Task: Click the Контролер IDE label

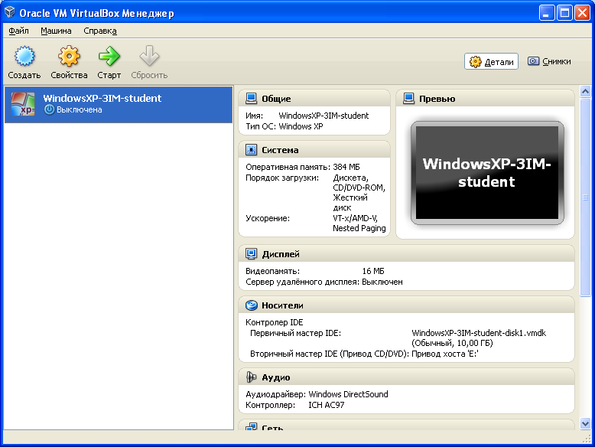Action: tap(275, 322)
